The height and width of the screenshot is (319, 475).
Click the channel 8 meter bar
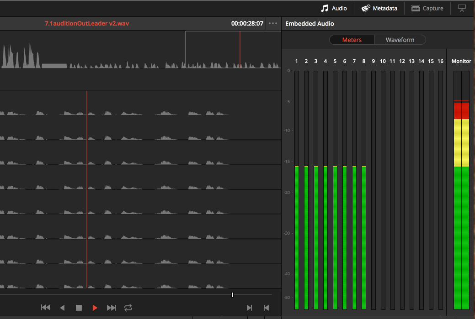point(364,190)
